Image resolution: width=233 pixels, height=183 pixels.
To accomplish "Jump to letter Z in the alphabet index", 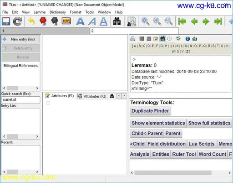I will click(x=187, y=52).
